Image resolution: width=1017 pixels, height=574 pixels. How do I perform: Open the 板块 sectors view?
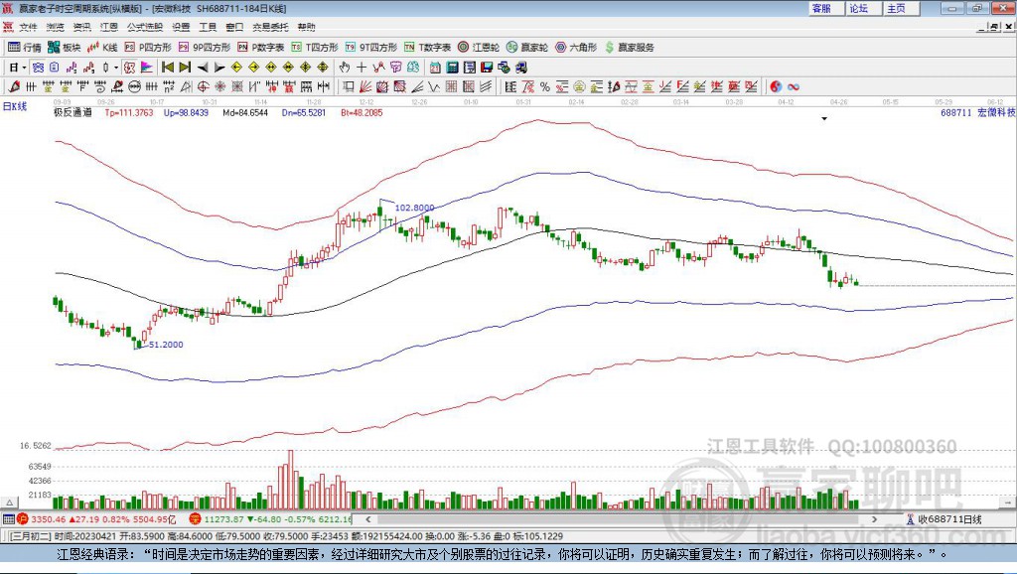pos(65,48)
